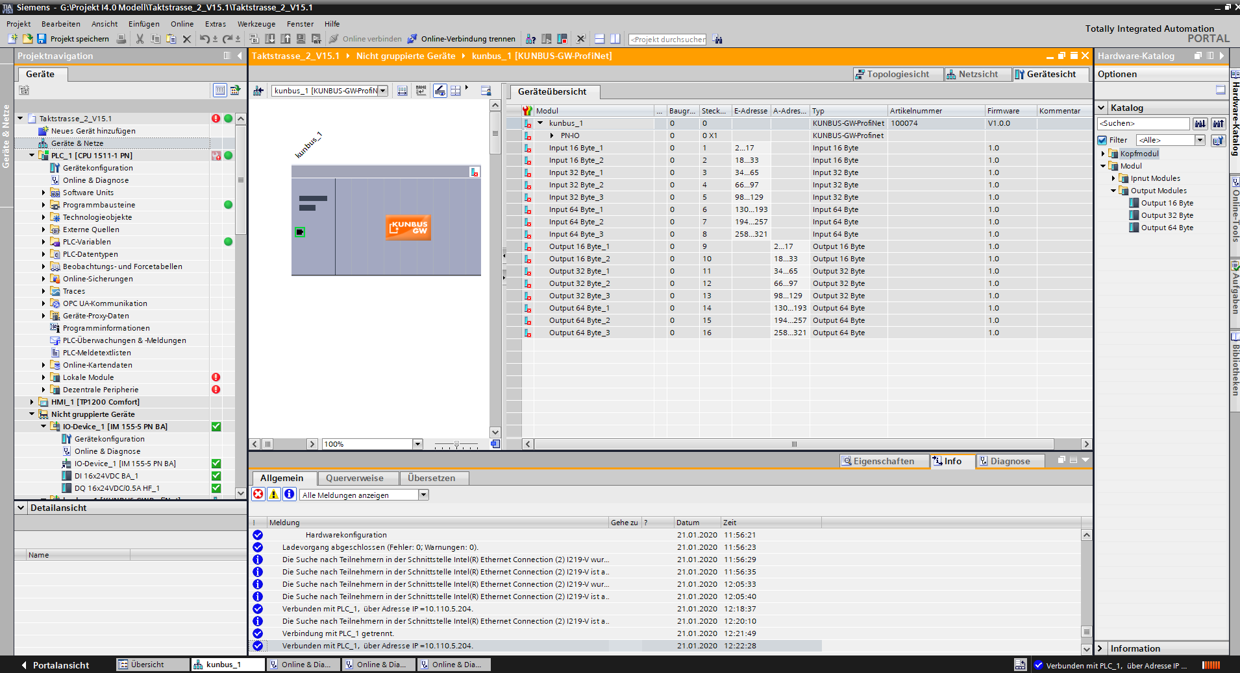
Task: Collapse the PLC_1 [CPU 1511-1 PN] node
Action: pos(31,156)
